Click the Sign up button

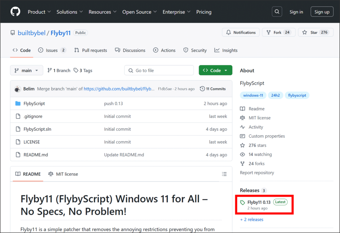pos(322,12)
